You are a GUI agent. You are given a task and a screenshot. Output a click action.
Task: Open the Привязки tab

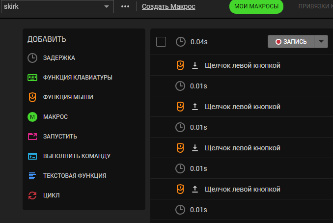315,6
